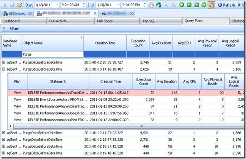Image resolution: width=246 pixels, height=159 pixels.
Task: Close the blurred server tab
Action: 95,13
